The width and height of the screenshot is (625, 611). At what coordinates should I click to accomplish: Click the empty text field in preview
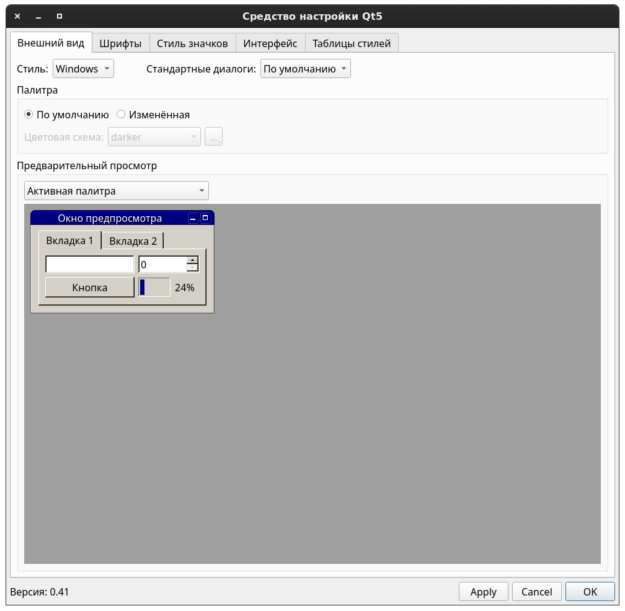[x=90, y=264]
